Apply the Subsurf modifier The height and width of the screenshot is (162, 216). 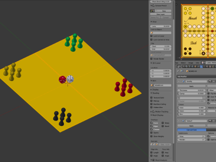(x=191, y=126)
